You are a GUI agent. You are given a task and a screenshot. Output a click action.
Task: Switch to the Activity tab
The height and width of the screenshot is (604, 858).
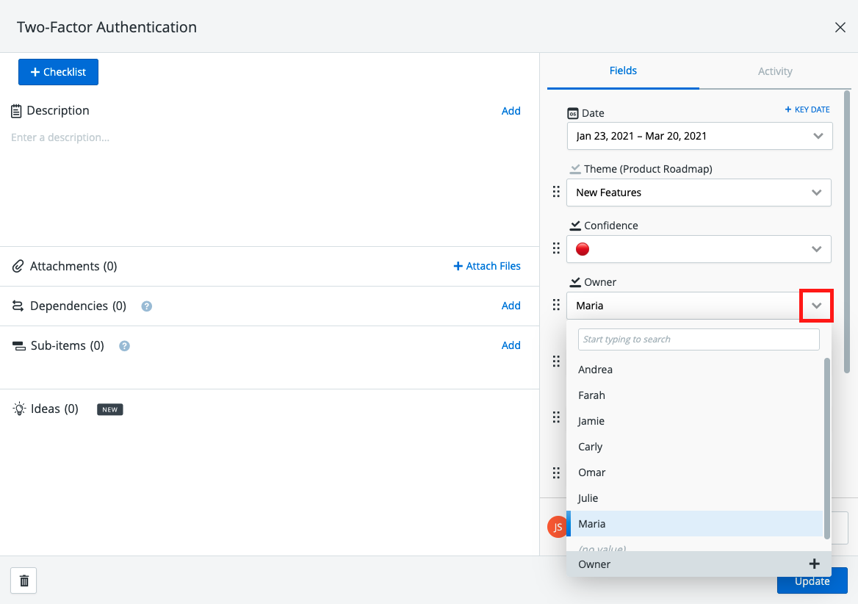tap(775, 71)
